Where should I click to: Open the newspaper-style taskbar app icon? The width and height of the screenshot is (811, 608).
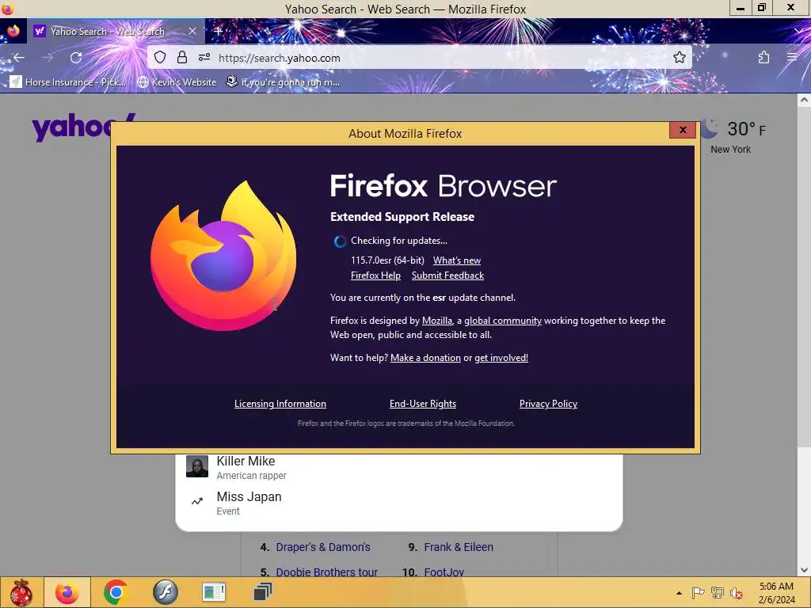point(214,592)
